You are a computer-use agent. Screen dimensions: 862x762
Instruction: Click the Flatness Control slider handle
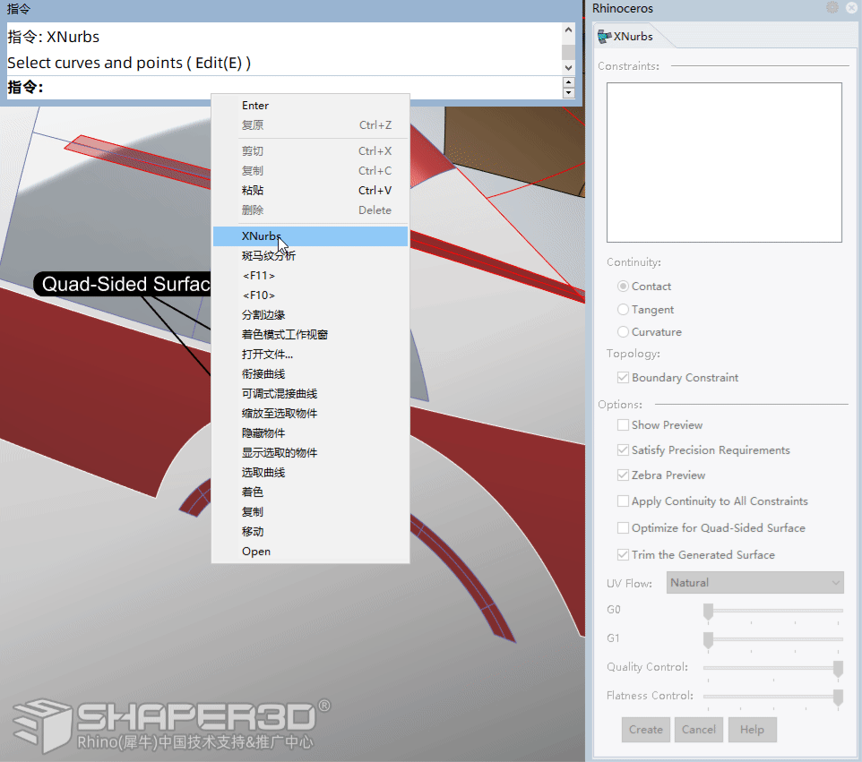pyautogui.click(x=838, y=698)
